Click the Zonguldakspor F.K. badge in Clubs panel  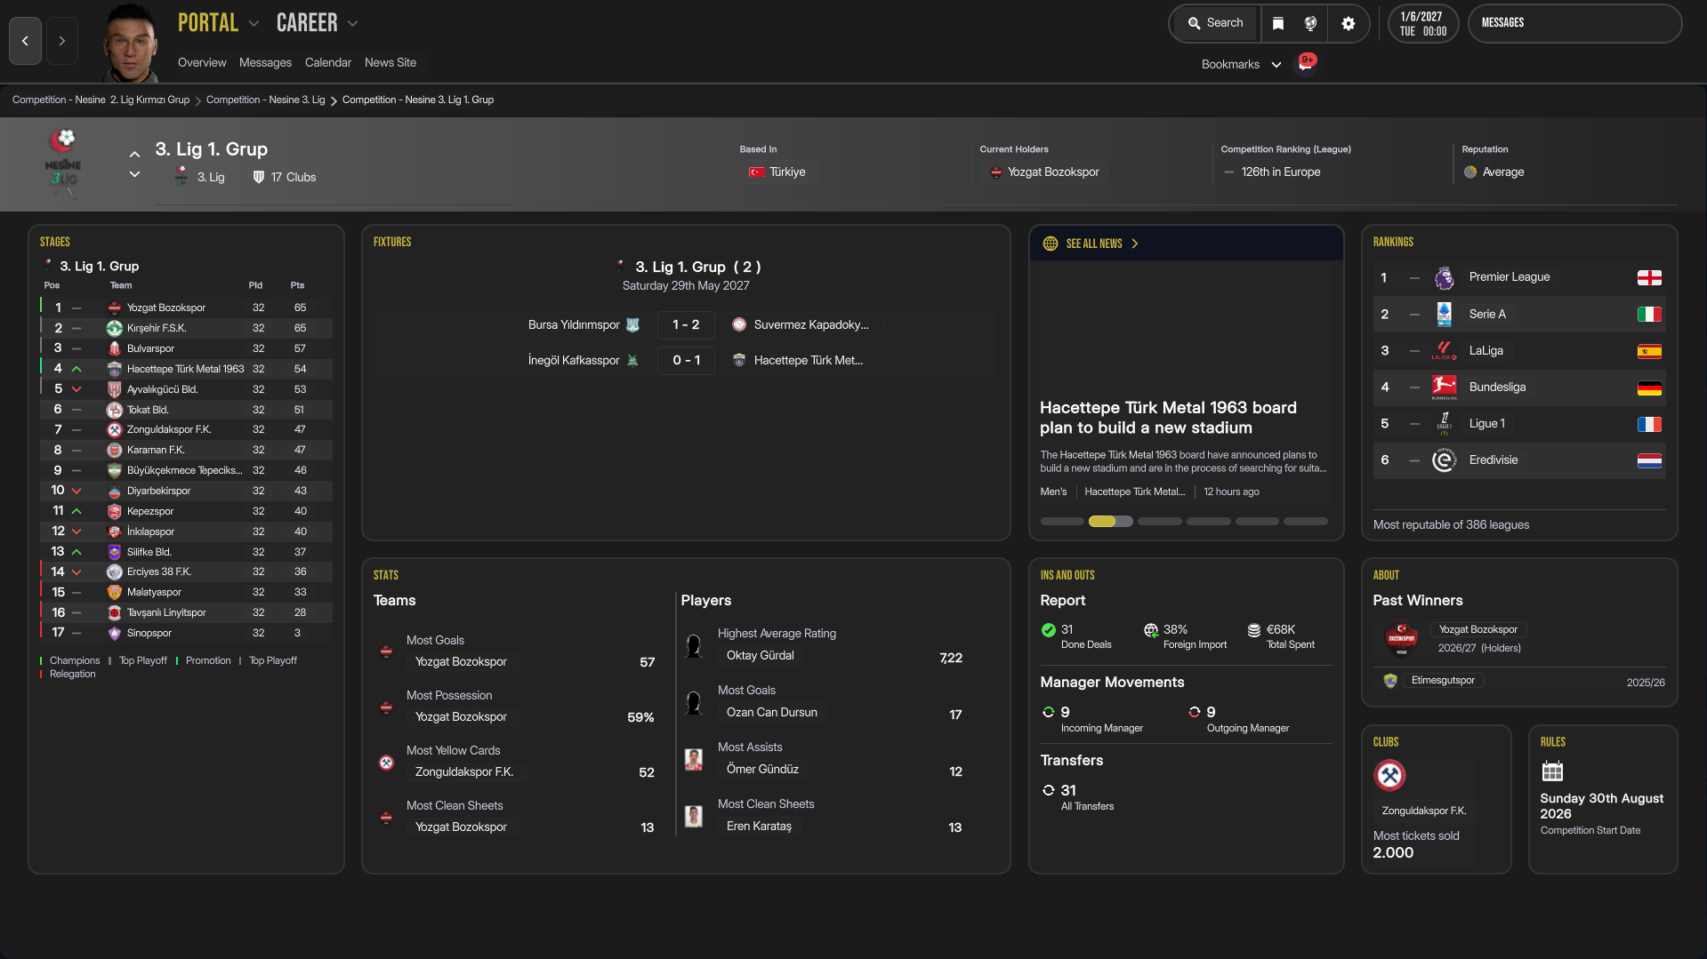[1389, 775]
